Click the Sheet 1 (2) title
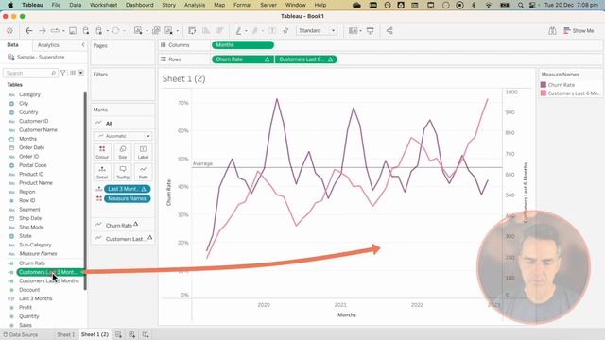The image size is (605, 340). click(183, 79)
